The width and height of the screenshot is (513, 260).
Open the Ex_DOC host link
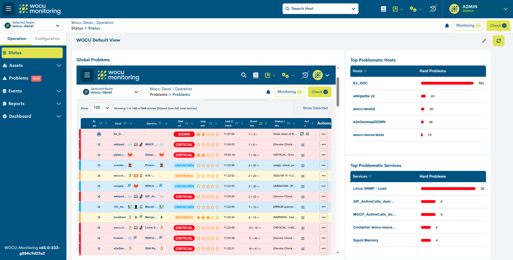click(360, 83)
